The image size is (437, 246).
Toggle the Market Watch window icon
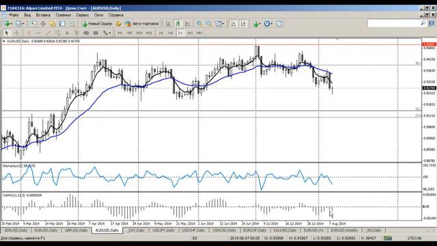point(33,24)
